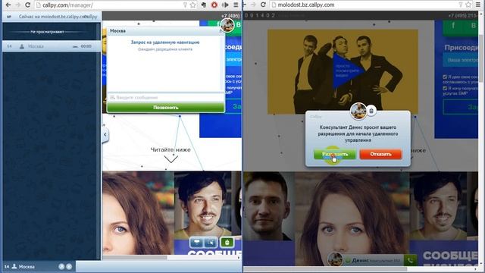Click the red circular extension icon in left browser

(214, 5)
